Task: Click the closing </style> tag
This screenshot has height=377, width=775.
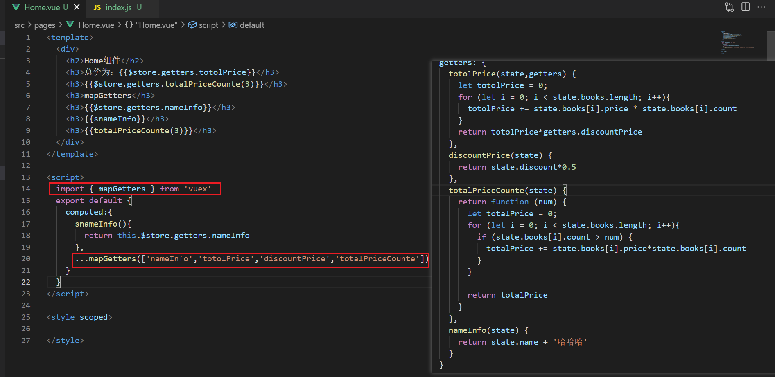Action: coord(66,341)
